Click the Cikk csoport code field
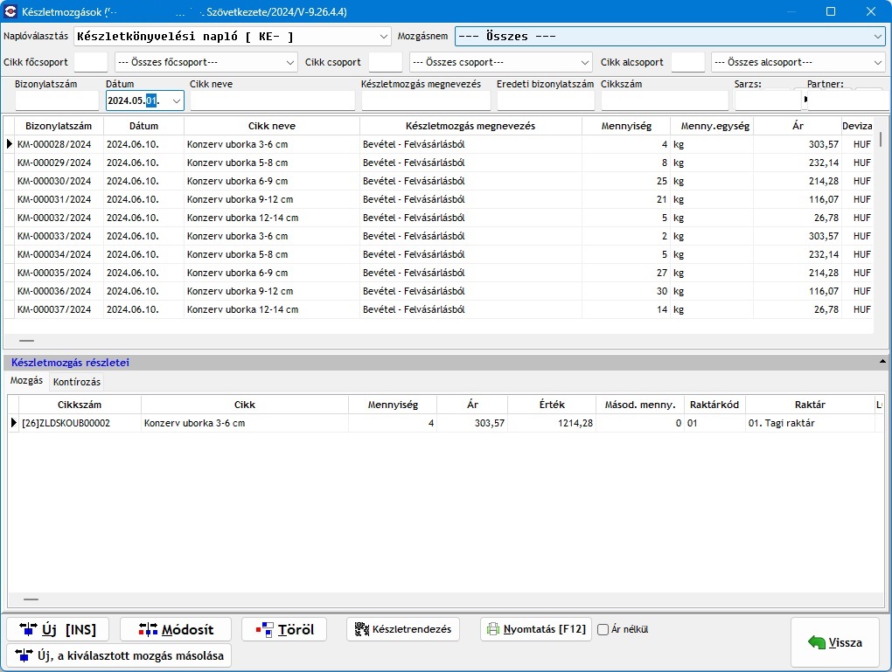 click(x=385, y=63)
